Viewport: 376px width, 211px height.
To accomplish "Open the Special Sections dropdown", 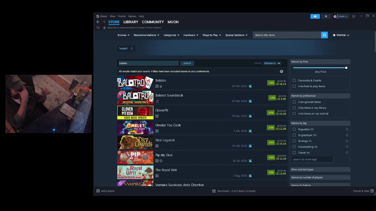I will 236,35.
